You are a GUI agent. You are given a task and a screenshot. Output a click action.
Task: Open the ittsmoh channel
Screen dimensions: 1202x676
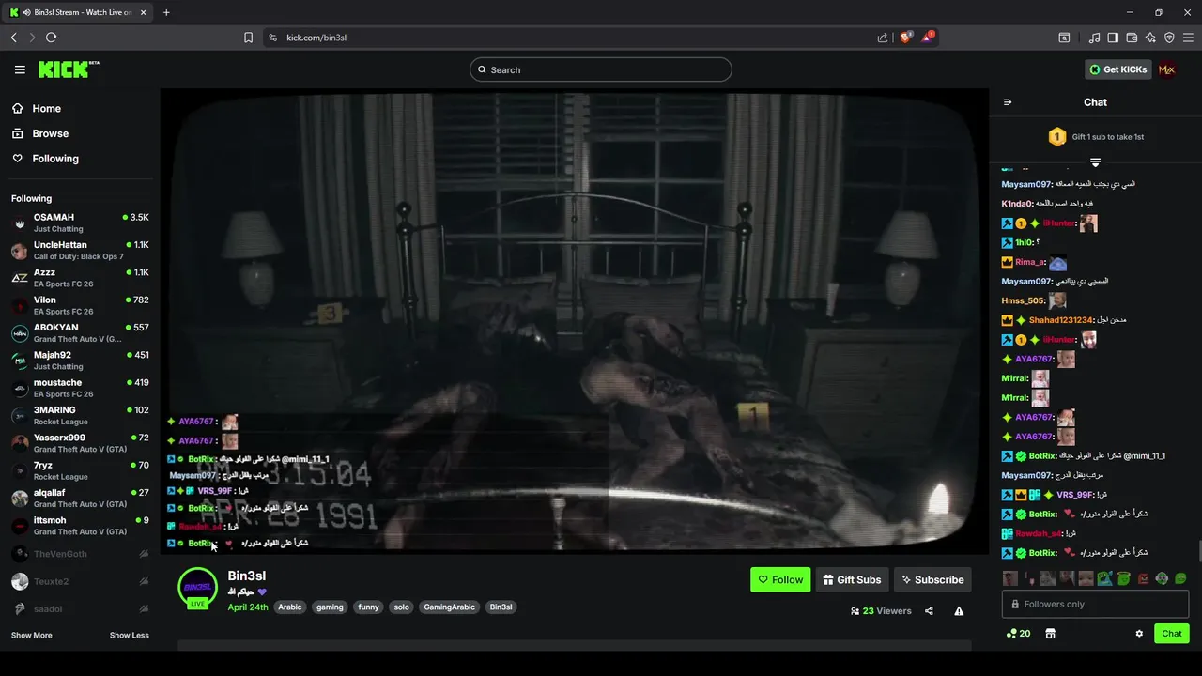click(80, 526)
